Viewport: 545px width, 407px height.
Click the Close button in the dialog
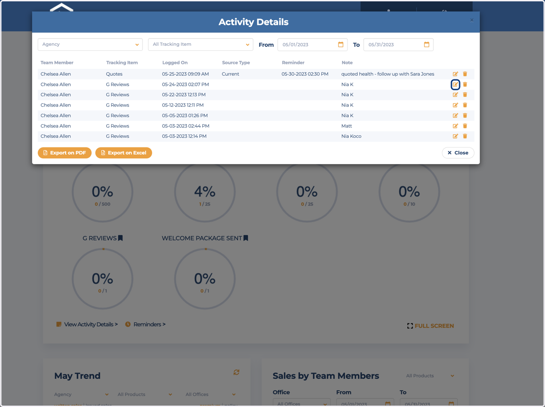pos(458,153)
